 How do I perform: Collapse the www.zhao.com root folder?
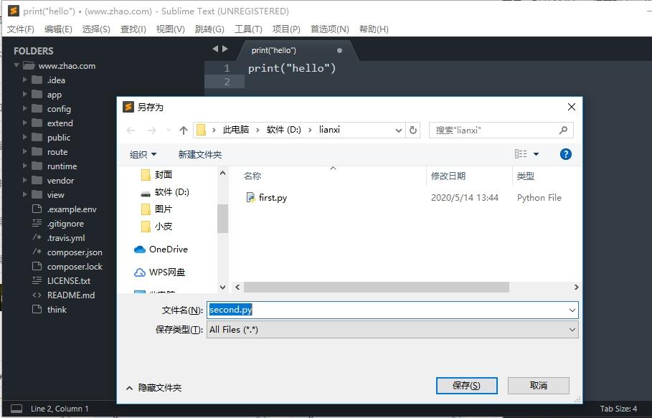point(16,65)
